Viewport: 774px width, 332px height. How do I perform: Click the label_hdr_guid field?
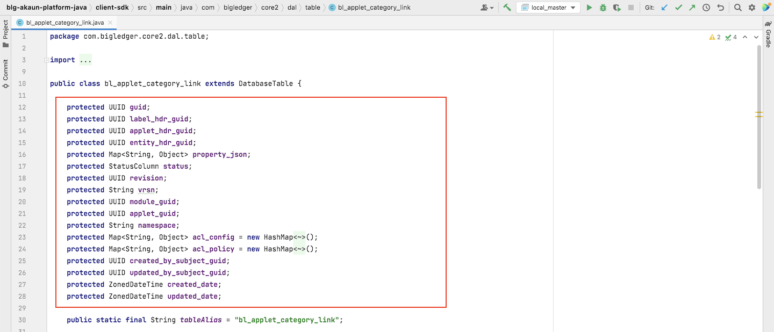[x=159, y=119]
